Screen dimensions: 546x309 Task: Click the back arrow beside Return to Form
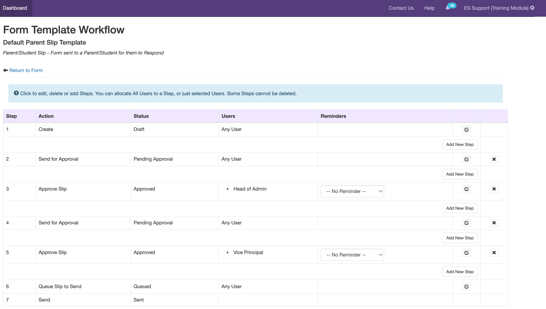(5, 70)
